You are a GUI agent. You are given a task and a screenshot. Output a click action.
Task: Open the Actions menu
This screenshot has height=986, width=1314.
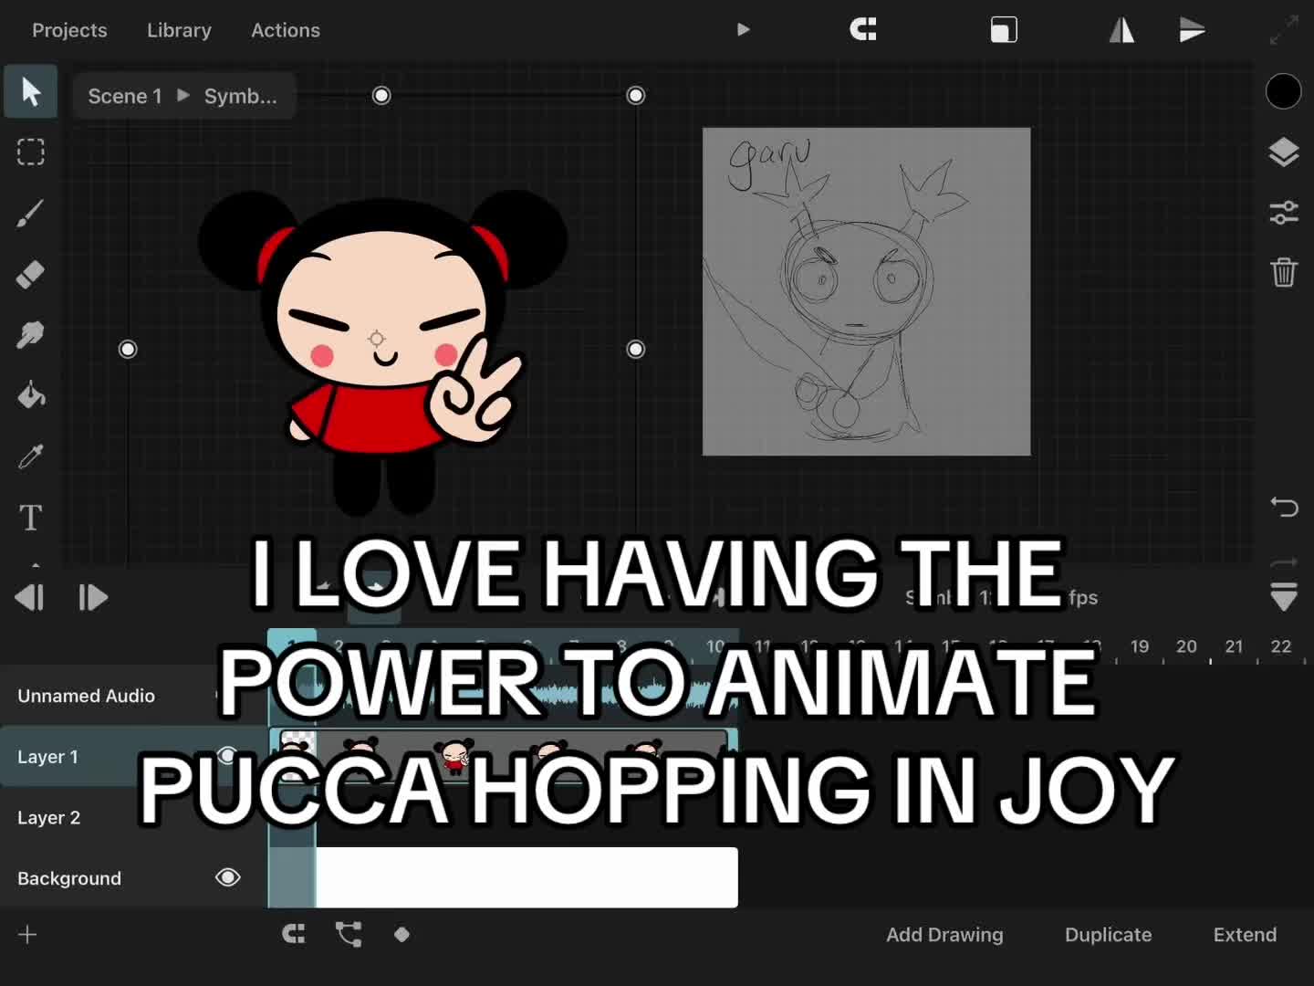(286, 30)
